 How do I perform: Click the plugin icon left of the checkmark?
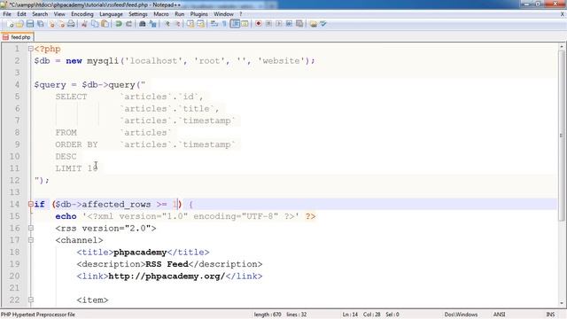pyautogui.click(x=313, y=24)
